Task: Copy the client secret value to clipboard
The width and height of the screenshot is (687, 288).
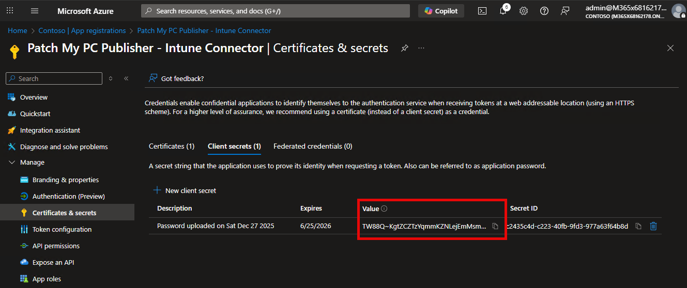Action: (x=495, y=226)
